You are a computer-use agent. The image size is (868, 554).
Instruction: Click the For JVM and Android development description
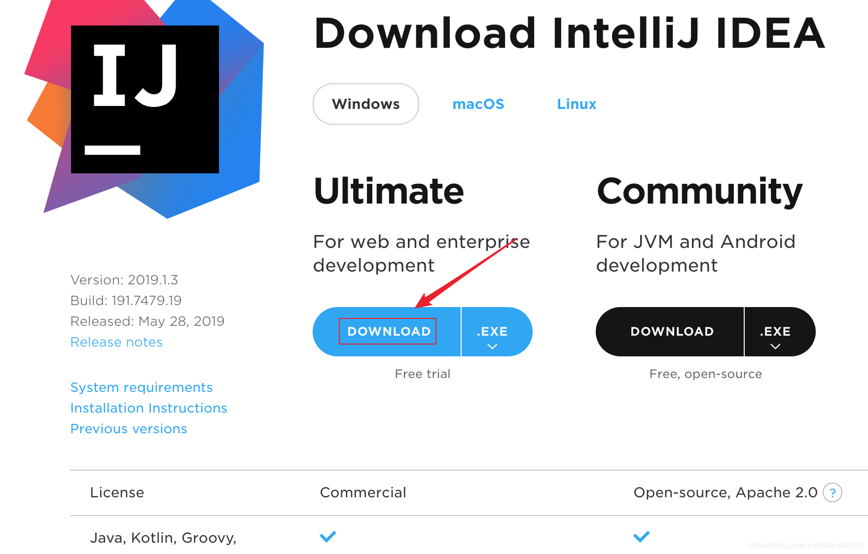[x=696, y=253]
